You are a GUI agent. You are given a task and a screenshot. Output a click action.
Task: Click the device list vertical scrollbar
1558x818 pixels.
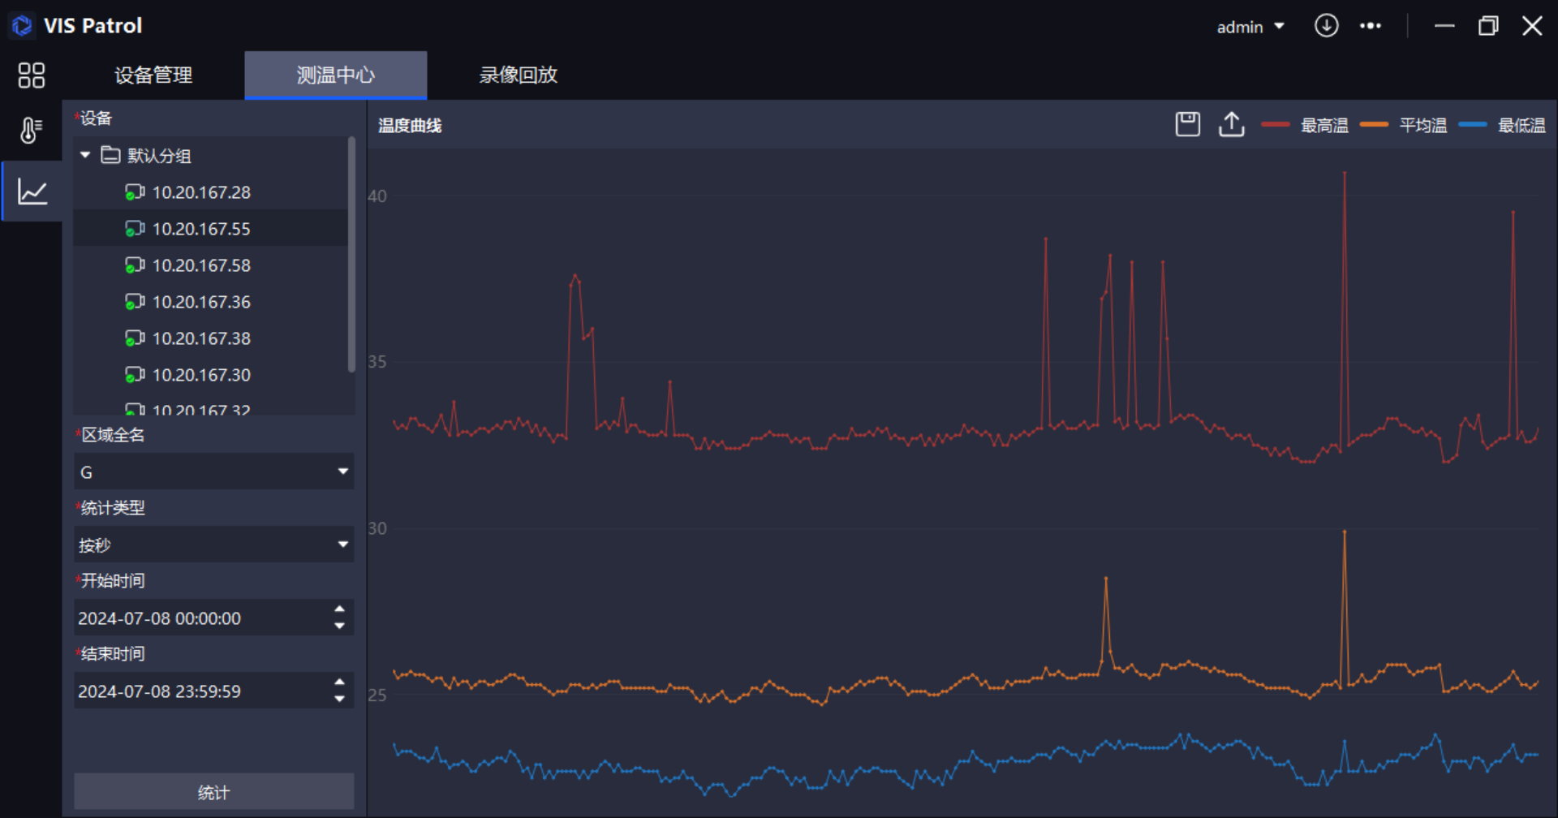pos(351,256)
